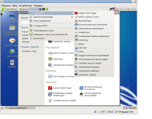
Task: Open Управление питанием in Control Center window
Action: click(x=61, y=65)
